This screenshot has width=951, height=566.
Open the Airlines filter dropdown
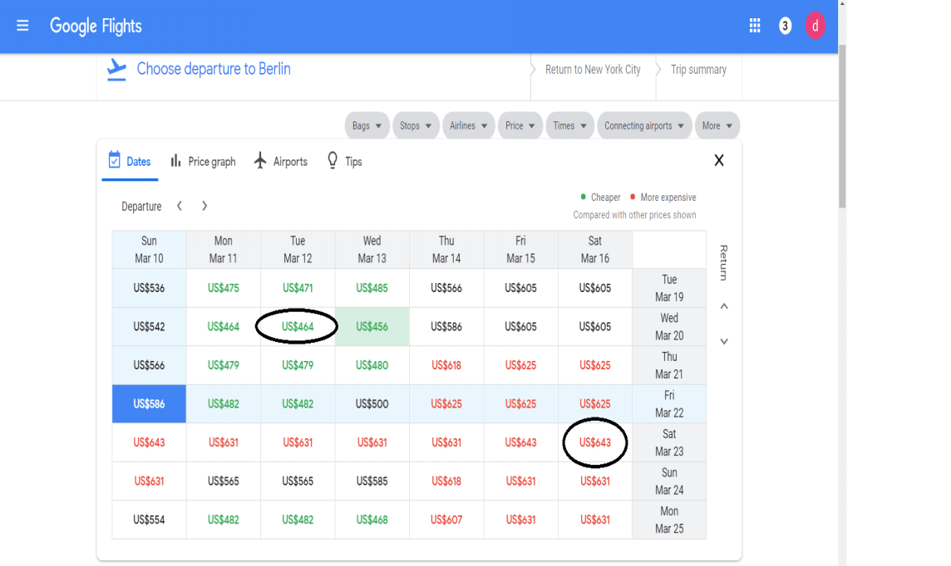[x=469, y=126]
